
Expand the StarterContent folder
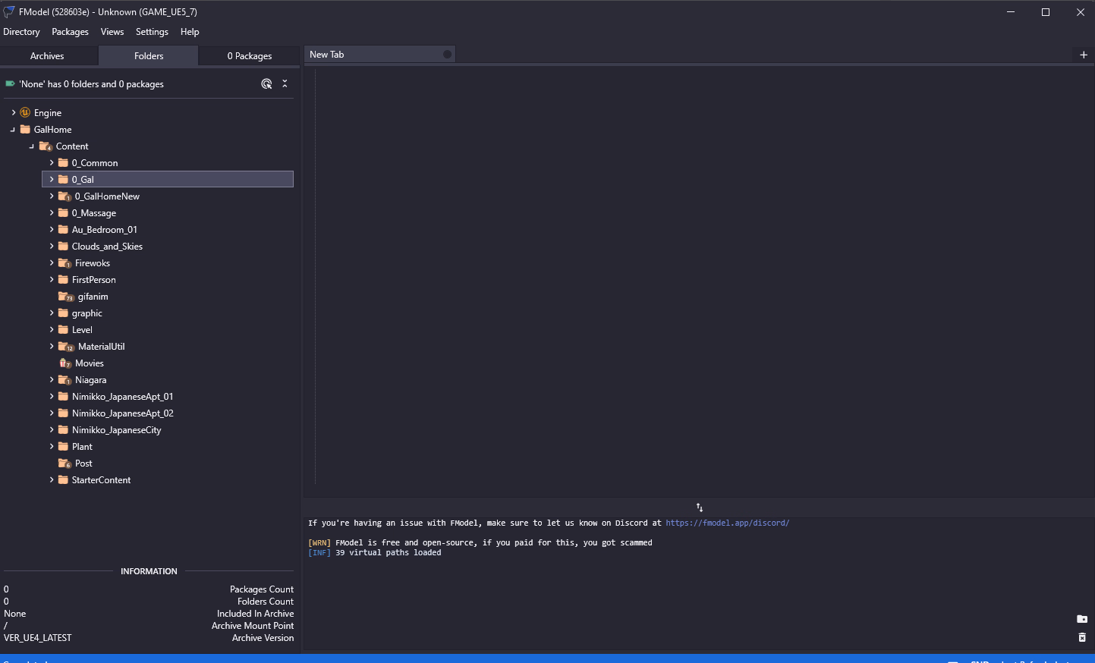click(x=52, y=479)
